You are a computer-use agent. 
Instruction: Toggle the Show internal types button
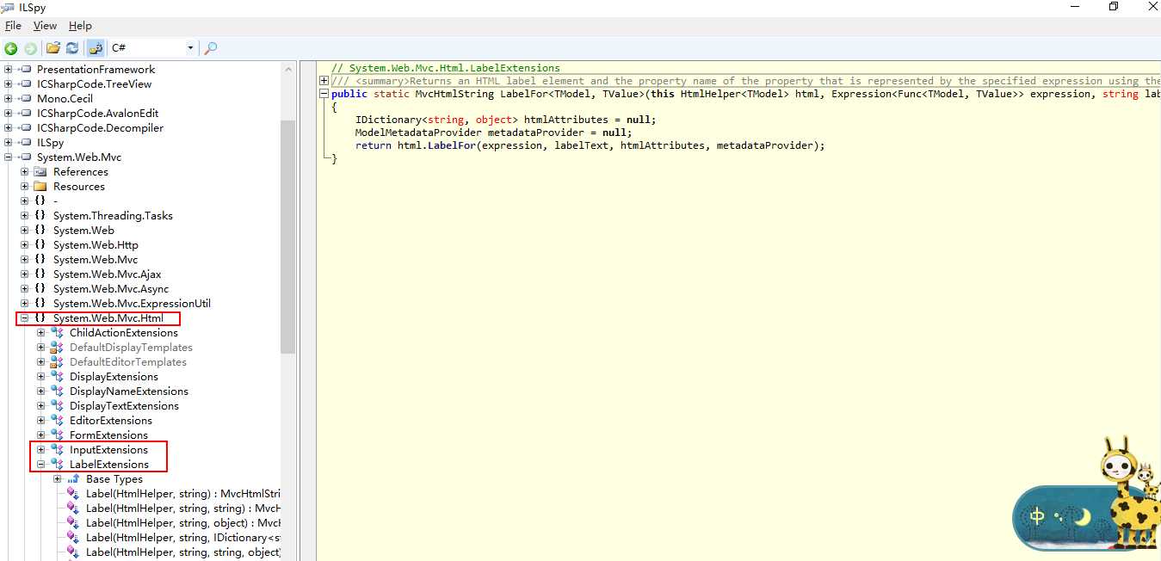[x=96, y=48]
